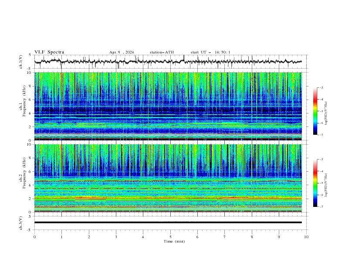Viewport: 345px width, 266px height.
Task: Click the ch.1 voltage waveform trace
Action: [x=168, y=62]
